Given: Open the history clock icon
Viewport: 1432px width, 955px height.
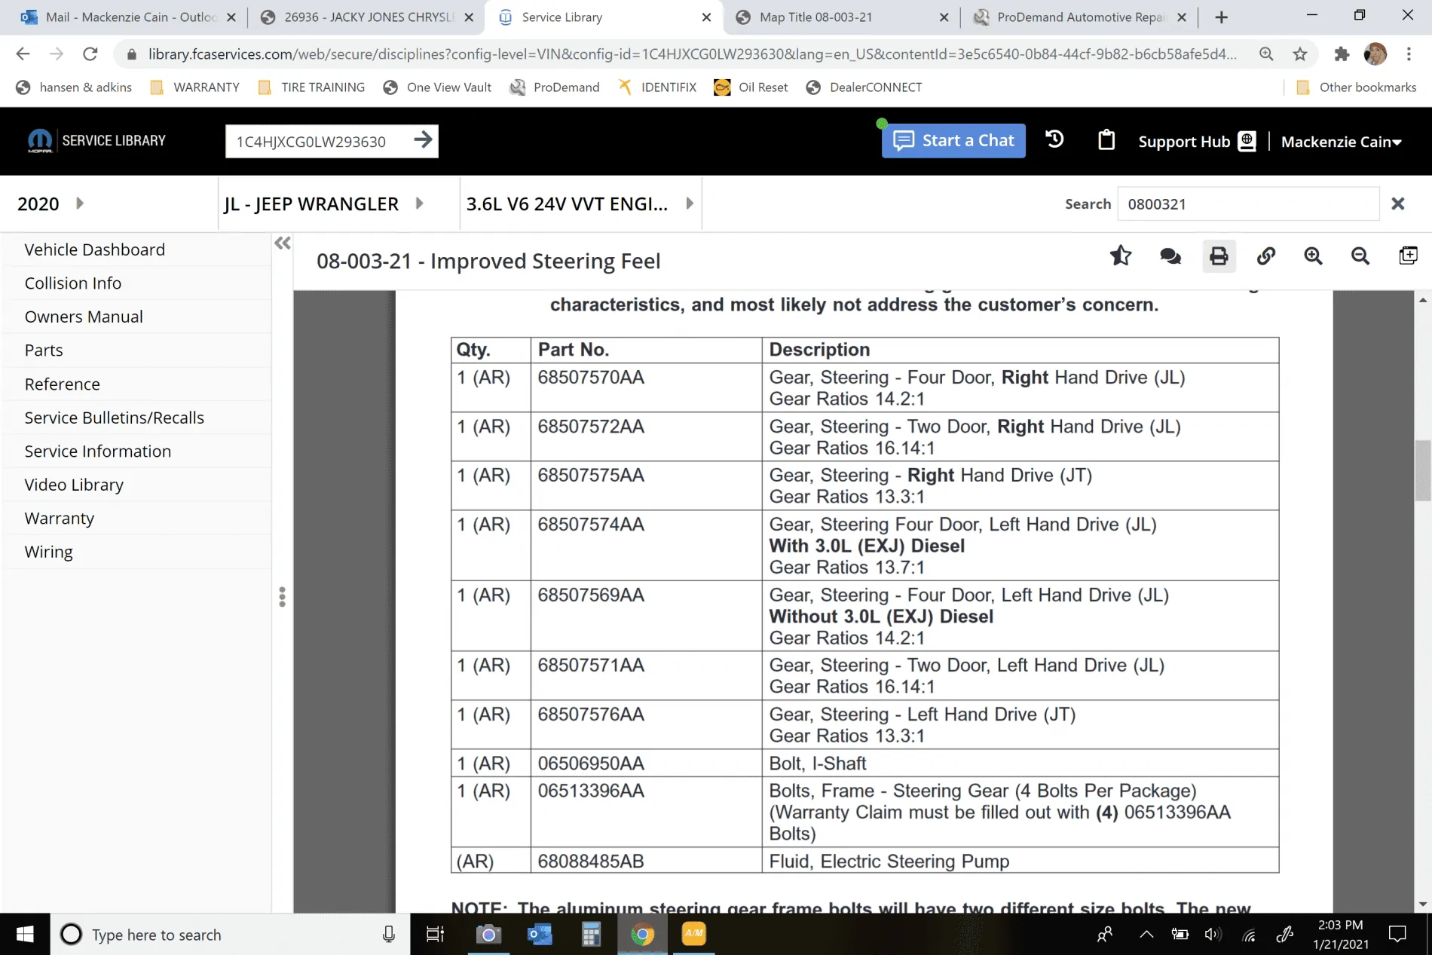Looking at the screenshot, I should [1054, 139].
